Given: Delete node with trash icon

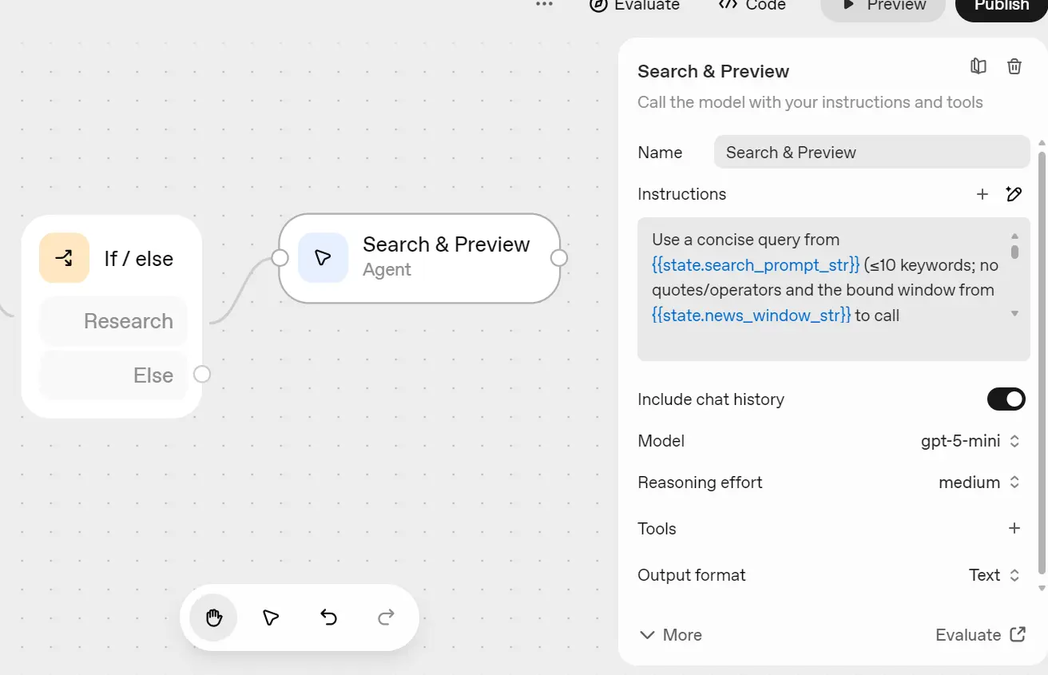Looking at the screenshot, I should [x=1014, y=67].
